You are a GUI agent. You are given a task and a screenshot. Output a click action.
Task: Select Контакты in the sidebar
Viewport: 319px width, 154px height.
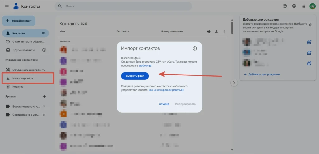point(26,33)
